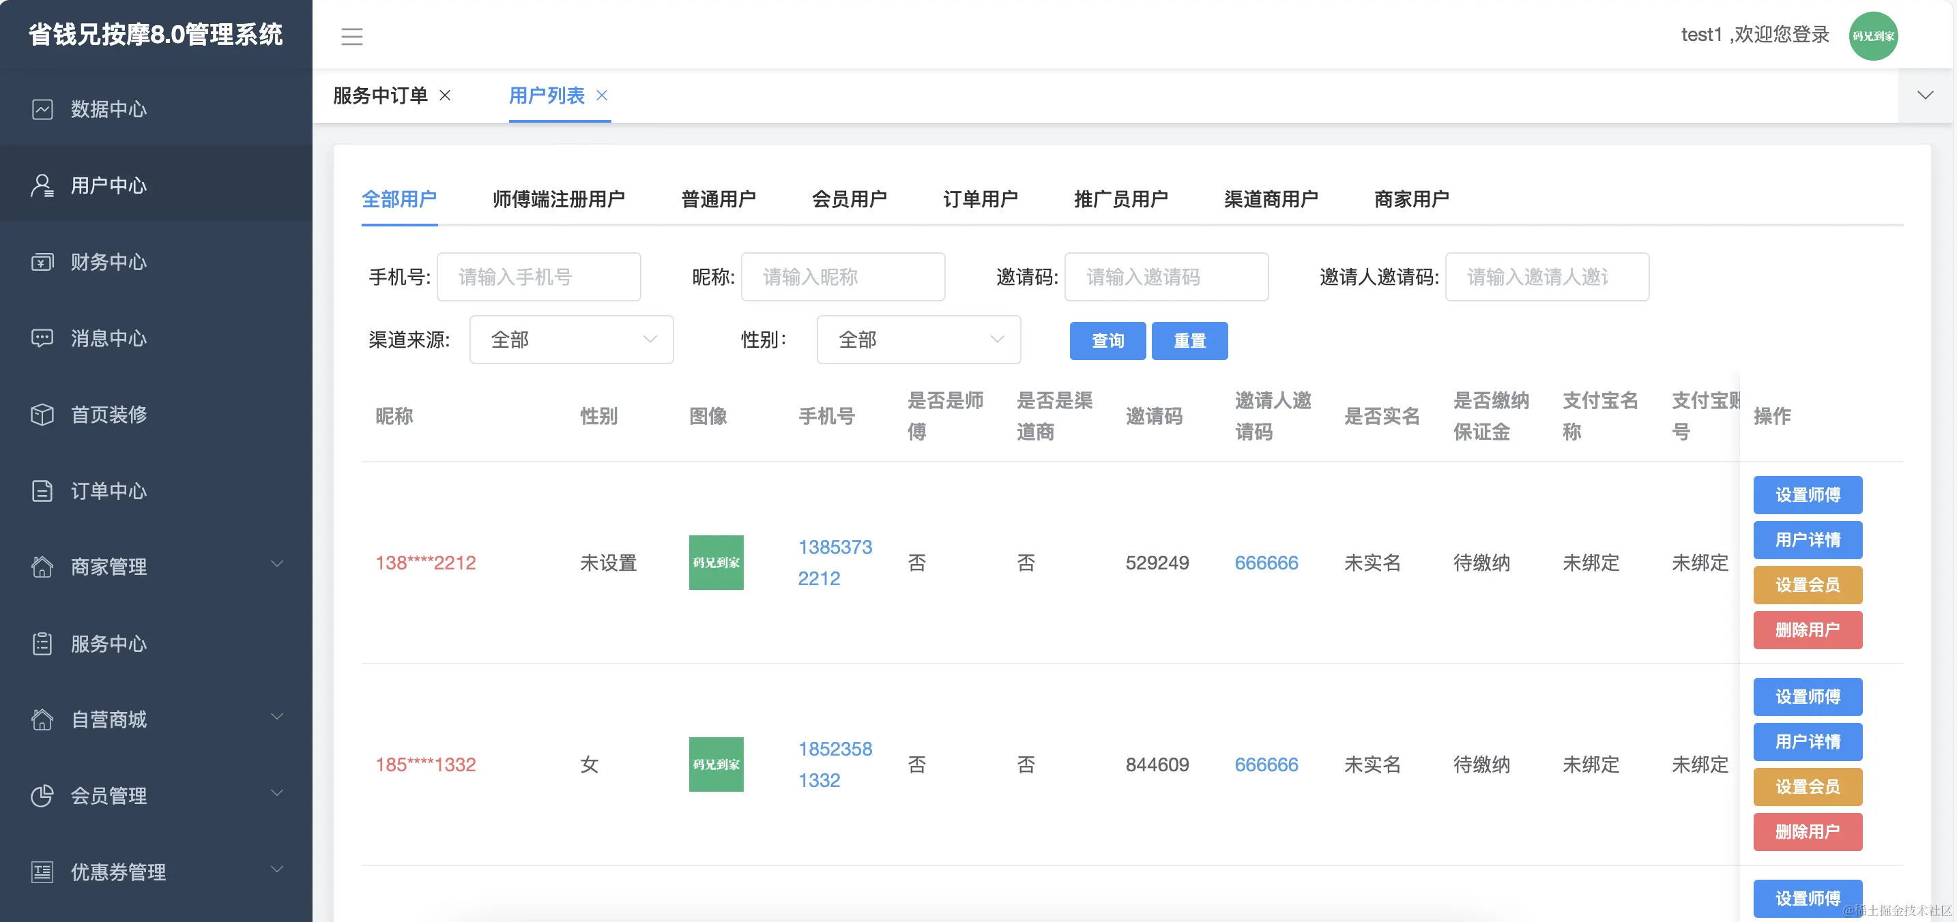Open the 渠道来源 dropdown
This screenshot has width=1957, height=922.
[x=571, y=340]
